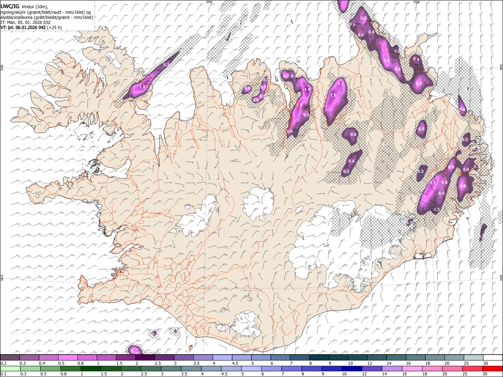Pick the dark purple upper swatch starting at 2
503x377 pixels.
[x=145, y=358]
